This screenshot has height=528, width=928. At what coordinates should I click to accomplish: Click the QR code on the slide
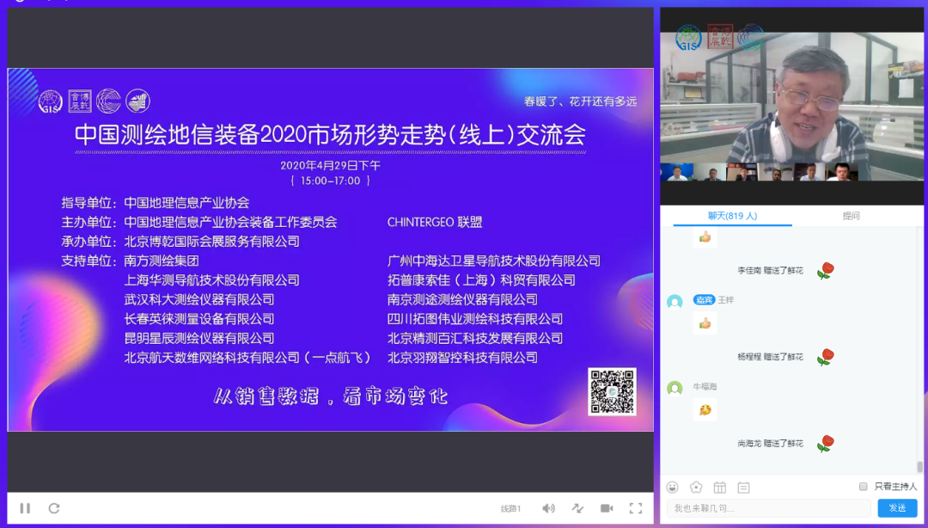pos(612,392)
